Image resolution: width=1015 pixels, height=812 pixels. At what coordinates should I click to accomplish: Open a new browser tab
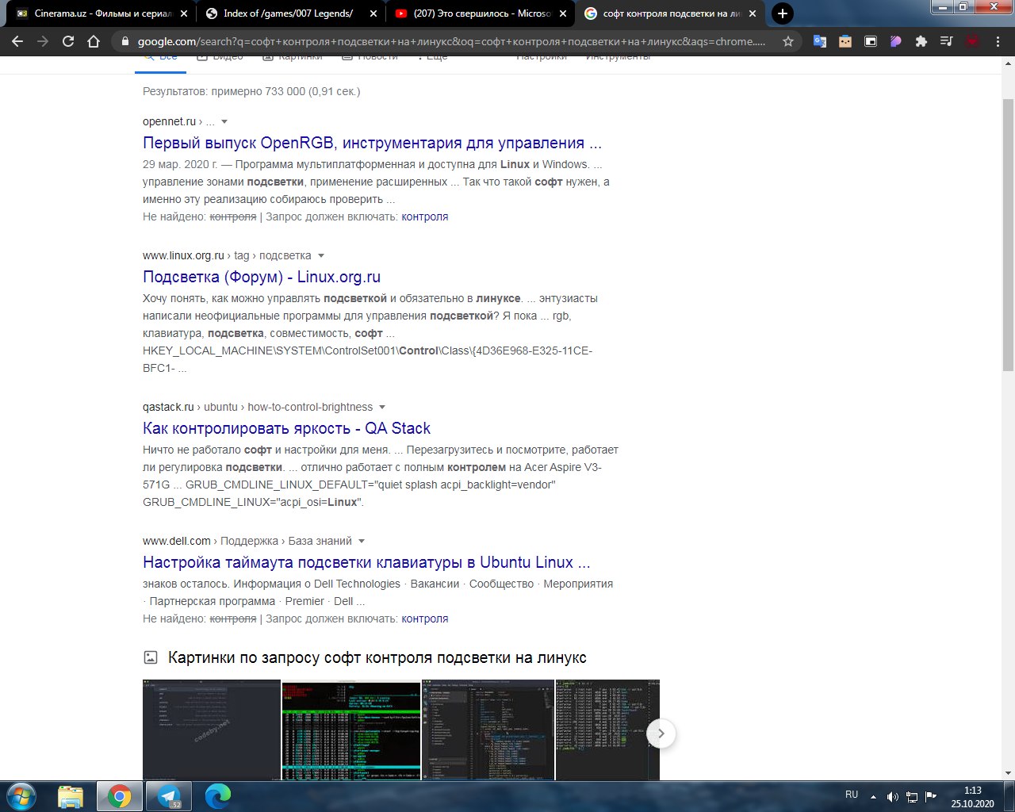coord(782,13)
